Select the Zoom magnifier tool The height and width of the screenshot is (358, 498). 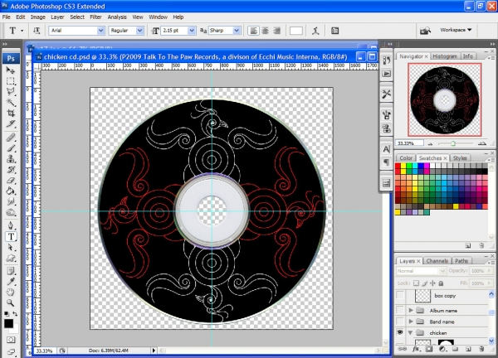click(11, 302)
